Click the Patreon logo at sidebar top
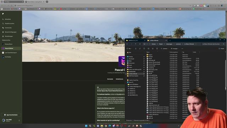The height and width of the screenshot is (128, 227). tap(3, 14)
